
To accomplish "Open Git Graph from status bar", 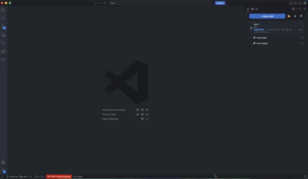I will (78, 177).
